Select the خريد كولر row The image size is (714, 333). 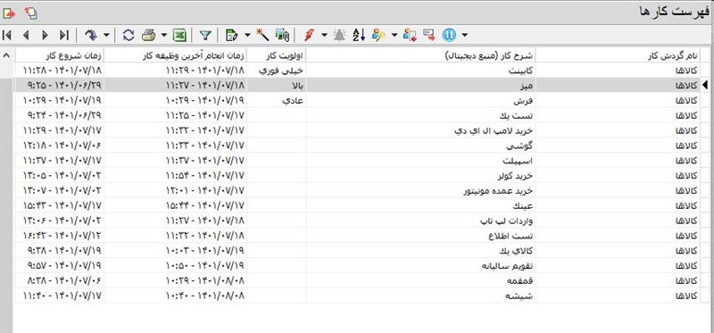pos(357,175)
